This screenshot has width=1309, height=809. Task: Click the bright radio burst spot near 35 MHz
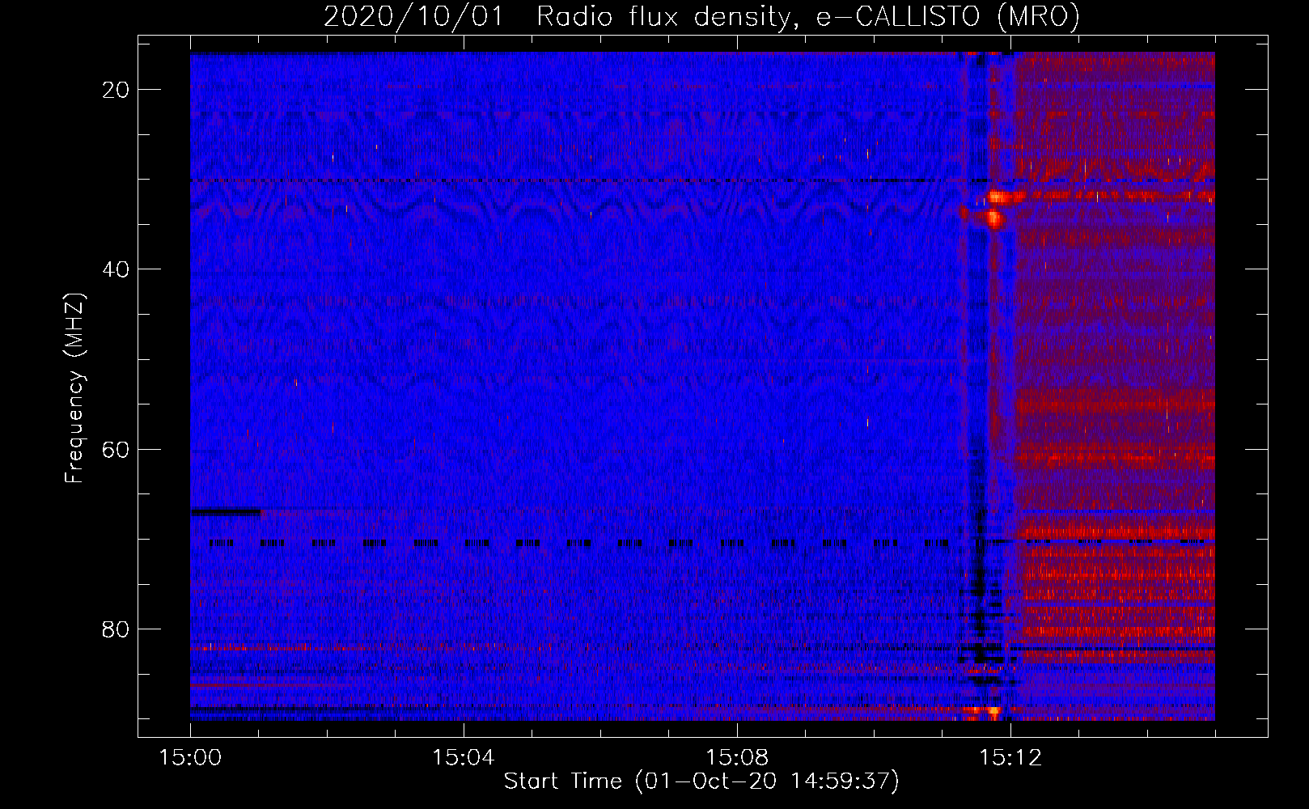click(x=993, y=218)
